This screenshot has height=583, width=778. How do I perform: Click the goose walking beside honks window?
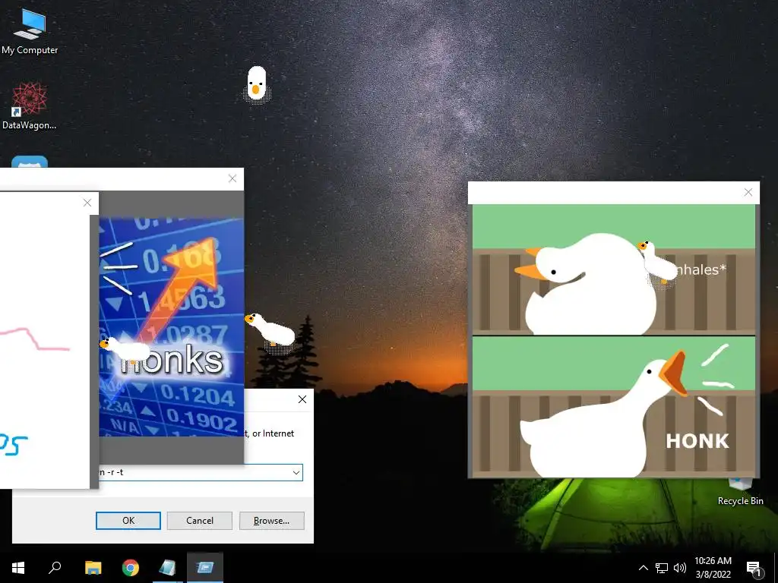pyautogui.click(x=271, y=331)
